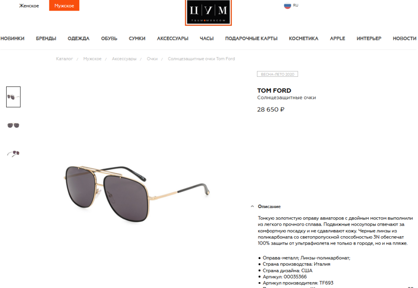
Task: Click the Russian flag language icon
Action: pos(287,5)
